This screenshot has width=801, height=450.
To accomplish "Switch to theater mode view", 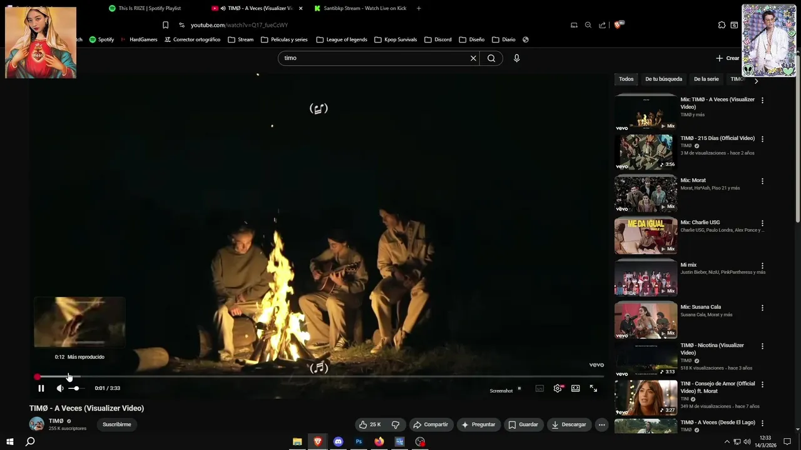I will (576, 388).
